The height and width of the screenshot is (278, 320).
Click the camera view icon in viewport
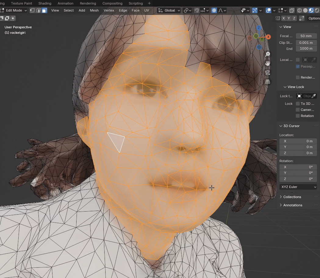coord(268,73)
